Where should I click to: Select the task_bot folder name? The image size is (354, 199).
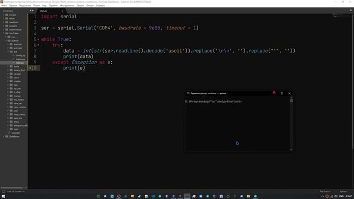coord(18,118)
